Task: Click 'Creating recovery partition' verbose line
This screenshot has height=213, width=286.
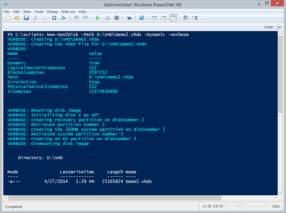Action: click(x=76, y=120)
